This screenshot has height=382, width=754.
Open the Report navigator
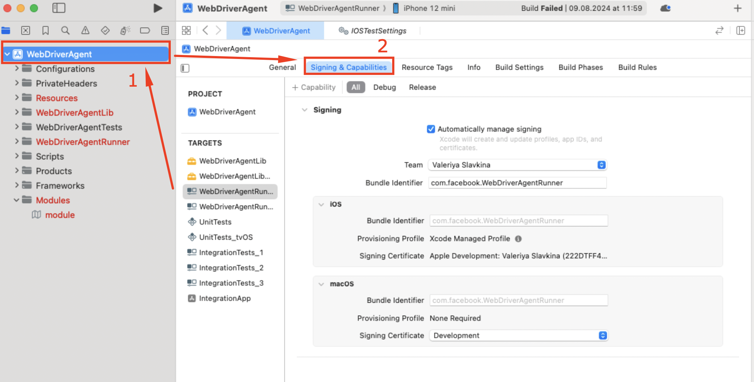click(165, 31)
